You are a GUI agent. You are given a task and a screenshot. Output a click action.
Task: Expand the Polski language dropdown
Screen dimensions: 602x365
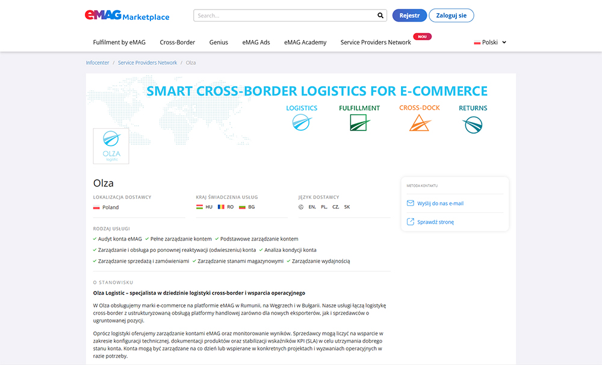[x=490, y=42]
